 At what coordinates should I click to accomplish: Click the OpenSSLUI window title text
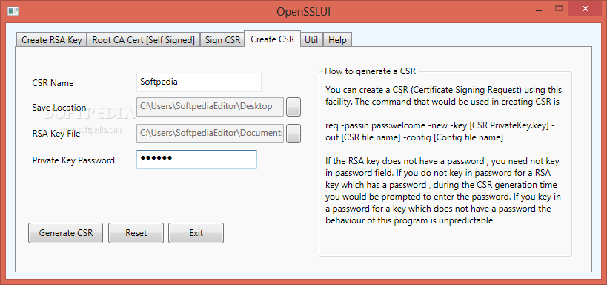[x=304, y=12]
